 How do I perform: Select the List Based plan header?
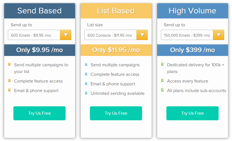[116, 11]
